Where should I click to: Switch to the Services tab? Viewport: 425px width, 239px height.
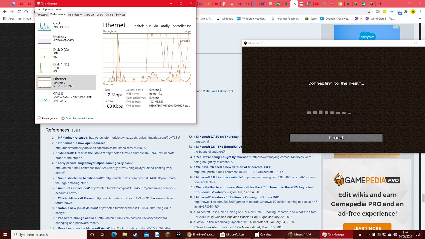pos(120,15)
